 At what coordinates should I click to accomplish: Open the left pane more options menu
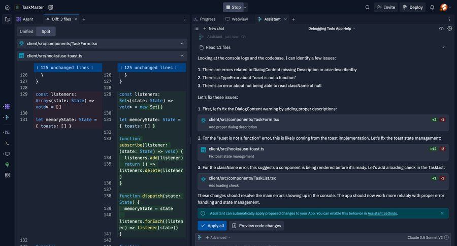pos(185,19)
